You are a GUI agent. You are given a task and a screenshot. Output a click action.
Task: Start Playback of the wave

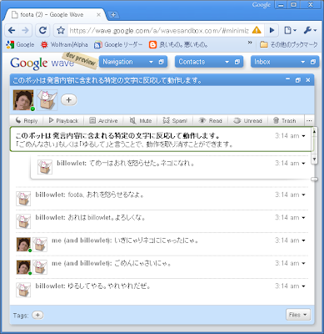click(63, 120)
